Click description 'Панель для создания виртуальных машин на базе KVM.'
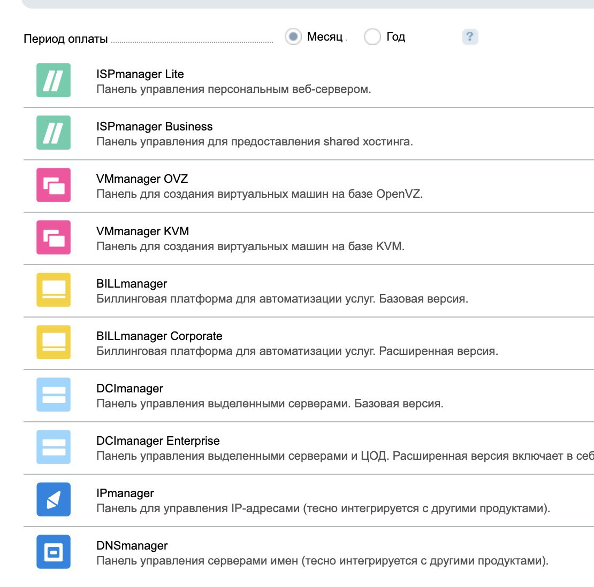Viewport: 594px width, 587px height. 250,246
